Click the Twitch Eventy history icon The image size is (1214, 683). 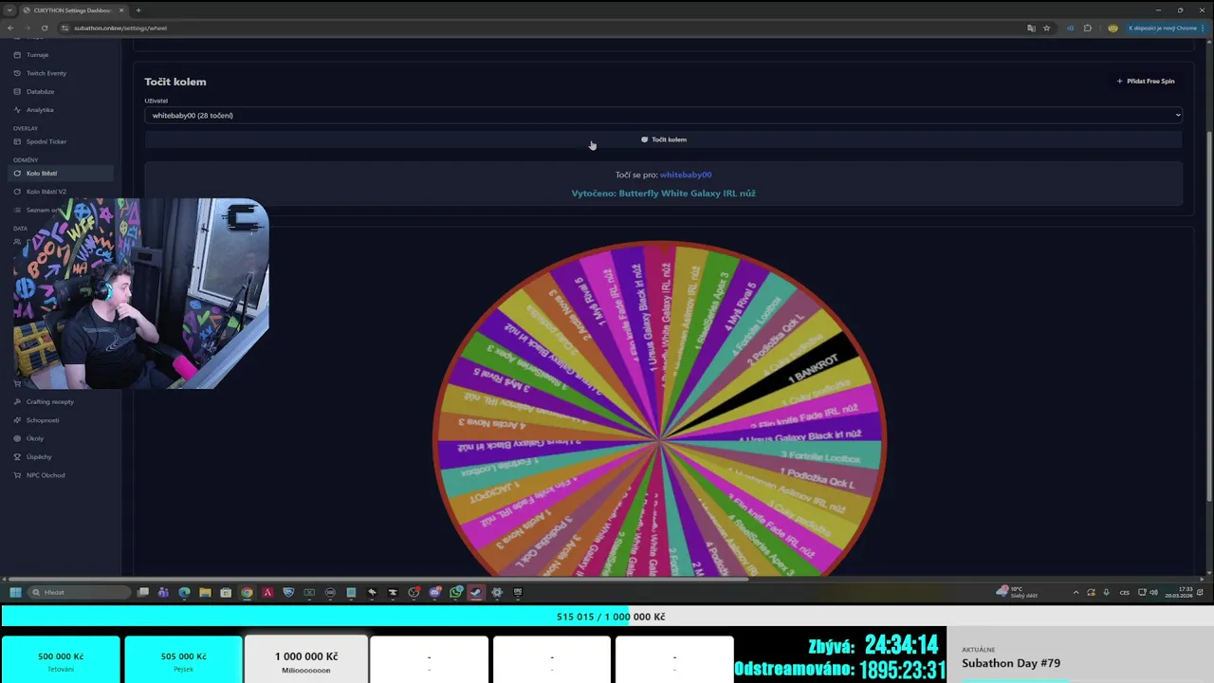coord(17,73)
